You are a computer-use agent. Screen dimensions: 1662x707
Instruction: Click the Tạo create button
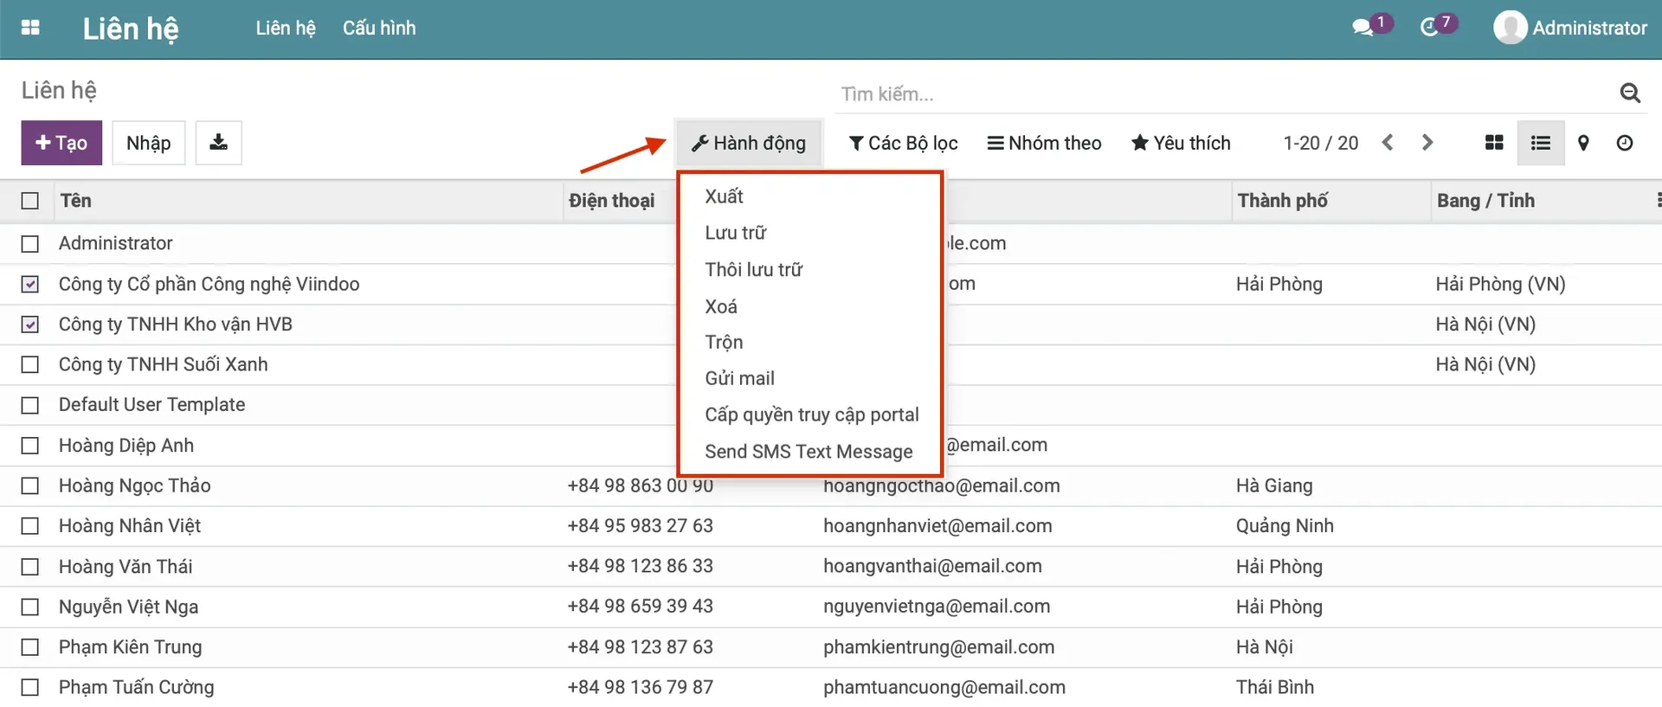coord(61,143)
